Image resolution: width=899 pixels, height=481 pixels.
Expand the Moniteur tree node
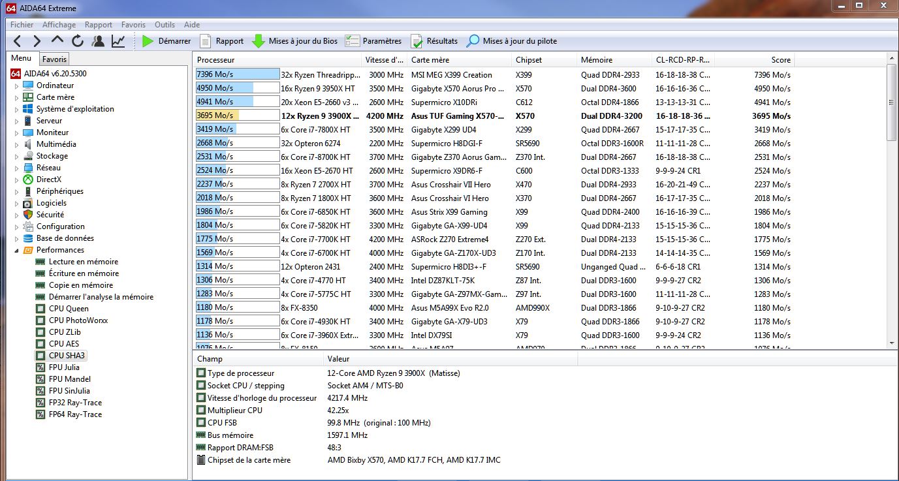click(x=17, y=132)
